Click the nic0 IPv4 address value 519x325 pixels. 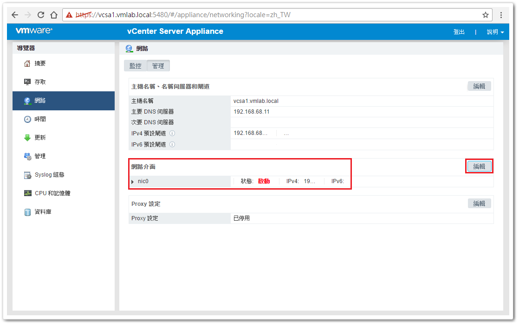(310, 181)
